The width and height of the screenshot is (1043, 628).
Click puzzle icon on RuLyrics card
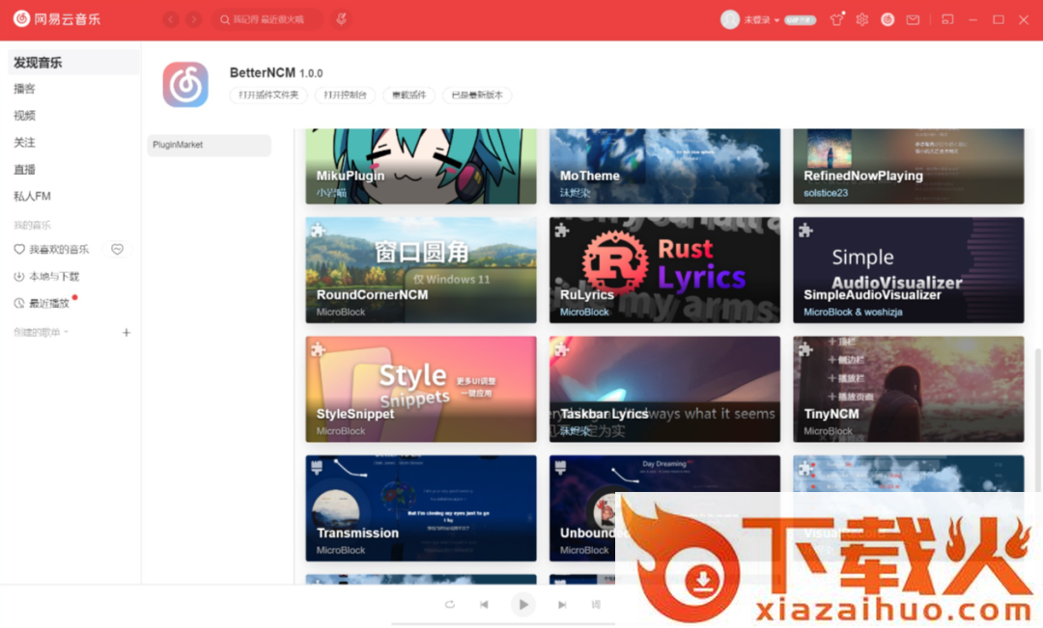562,230
